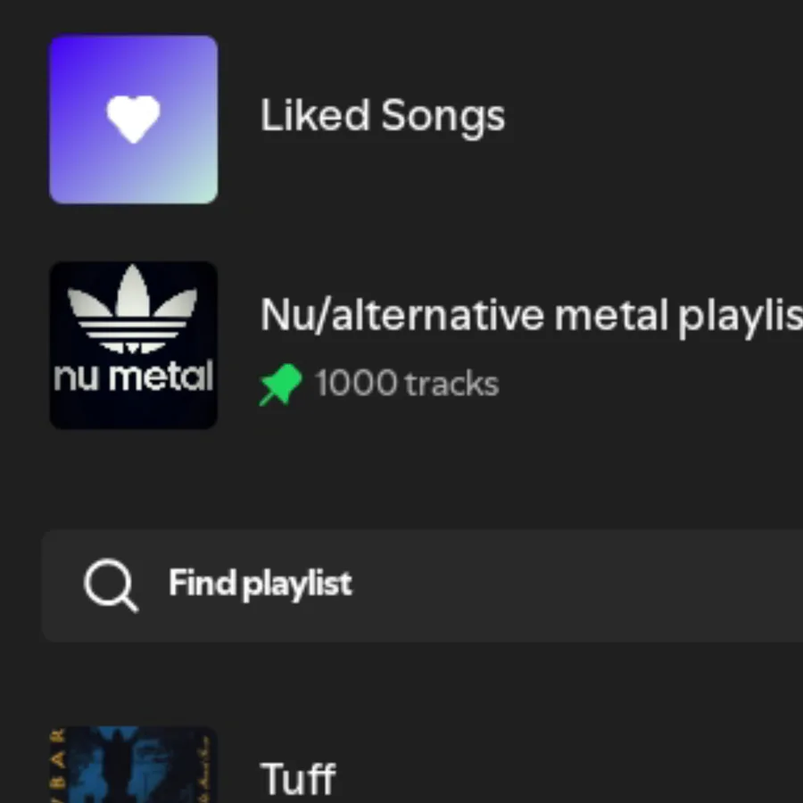Select the Tuff playlist name
Viewport: 803px width, 803px height.
298,779
